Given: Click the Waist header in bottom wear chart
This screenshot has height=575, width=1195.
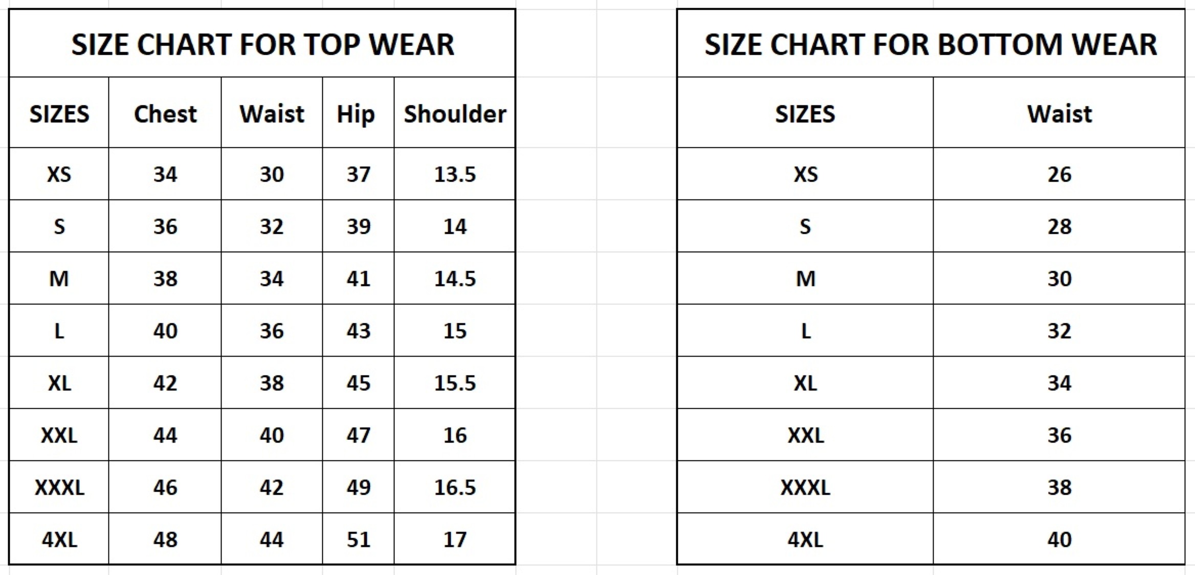Looking at the screenshot, I should click(x=1059, y=114).
